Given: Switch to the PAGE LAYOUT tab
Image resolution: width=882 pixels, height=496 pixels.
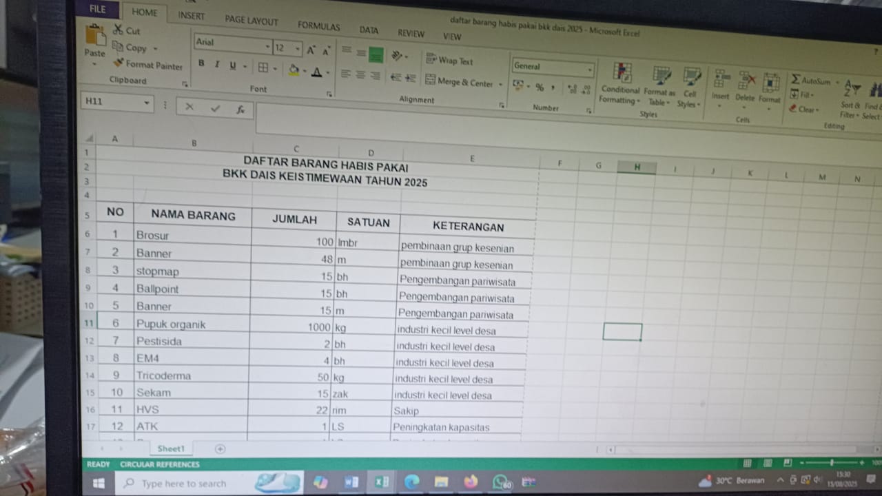Looking at the screenshot, I should 252,21.
